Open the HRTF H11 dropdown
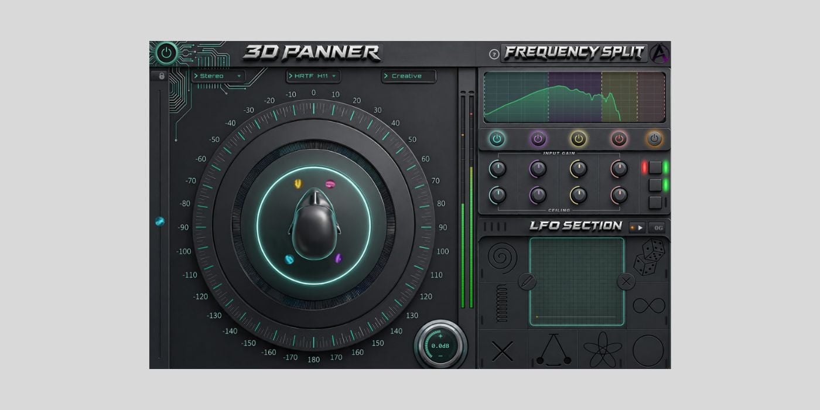Image resolution: width=820 pixels, height=410 pixels. pos(313,76)
